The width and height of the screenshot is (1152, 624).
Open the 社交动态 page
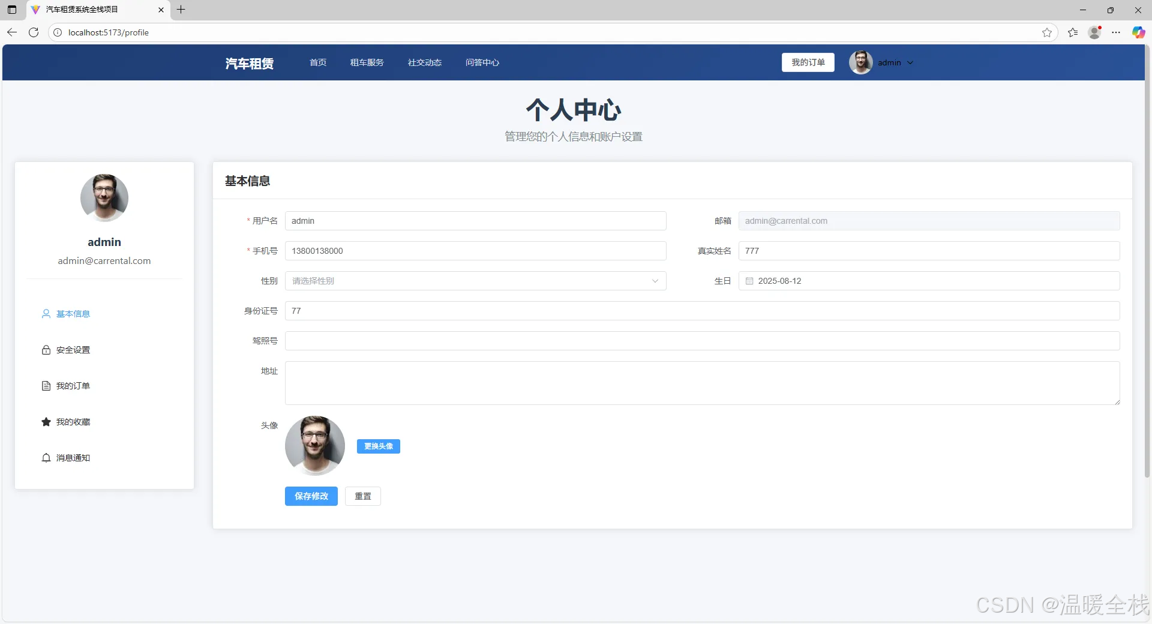(x=424, y=62)
